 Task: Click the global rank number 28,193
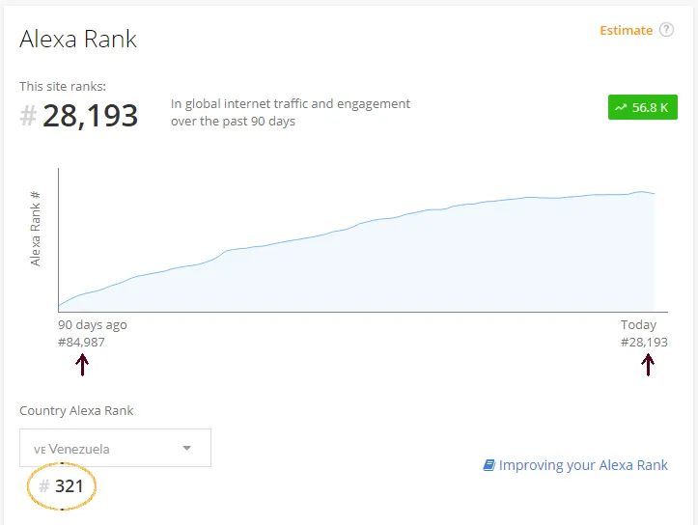click(90, 116)
